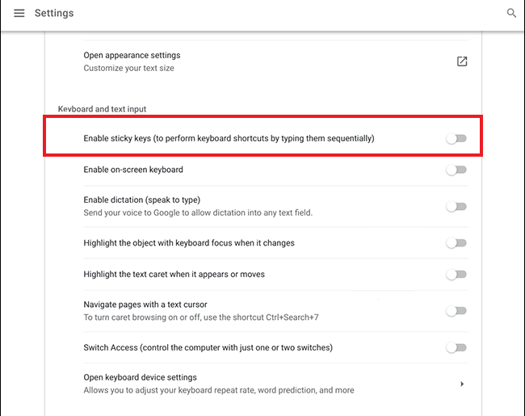The image size is (525, 416).
Task: Toggle highlight object with keyboard focus
Action: [456, 243]
